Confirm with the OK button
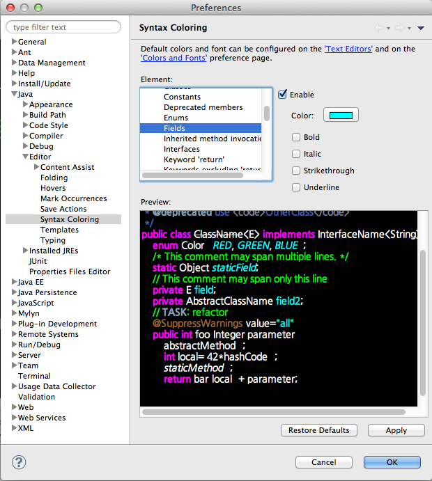 pos(392,462)
